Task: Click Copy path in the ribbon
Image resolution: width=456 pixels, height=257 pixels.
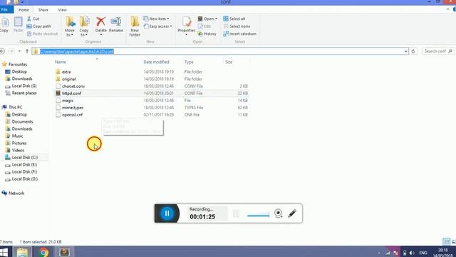Action: coord(38,26)
